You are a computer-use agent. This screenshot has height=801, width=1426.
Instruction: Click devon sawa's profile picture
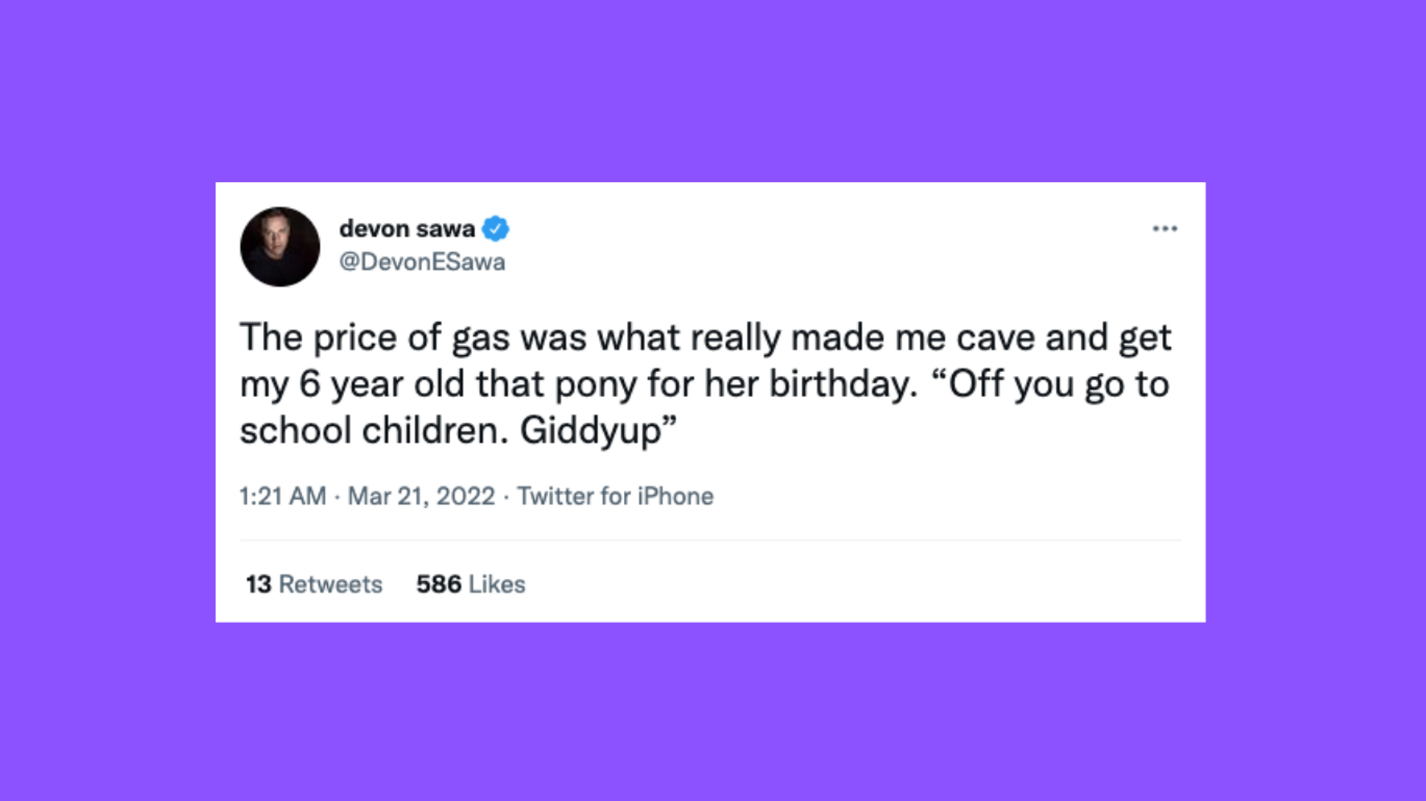pos(279,246)
